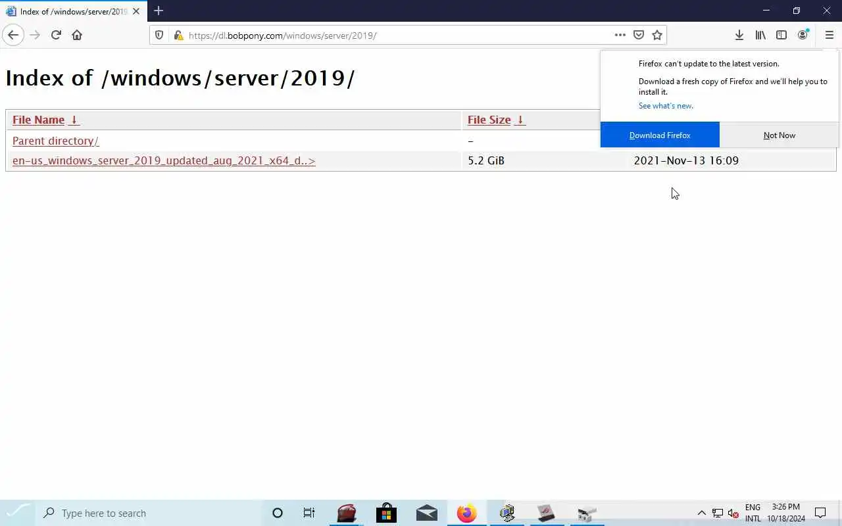The height and width of the screenshot is (526, 842).
Task: Open the Firefox home page
Action: [77, 35]
